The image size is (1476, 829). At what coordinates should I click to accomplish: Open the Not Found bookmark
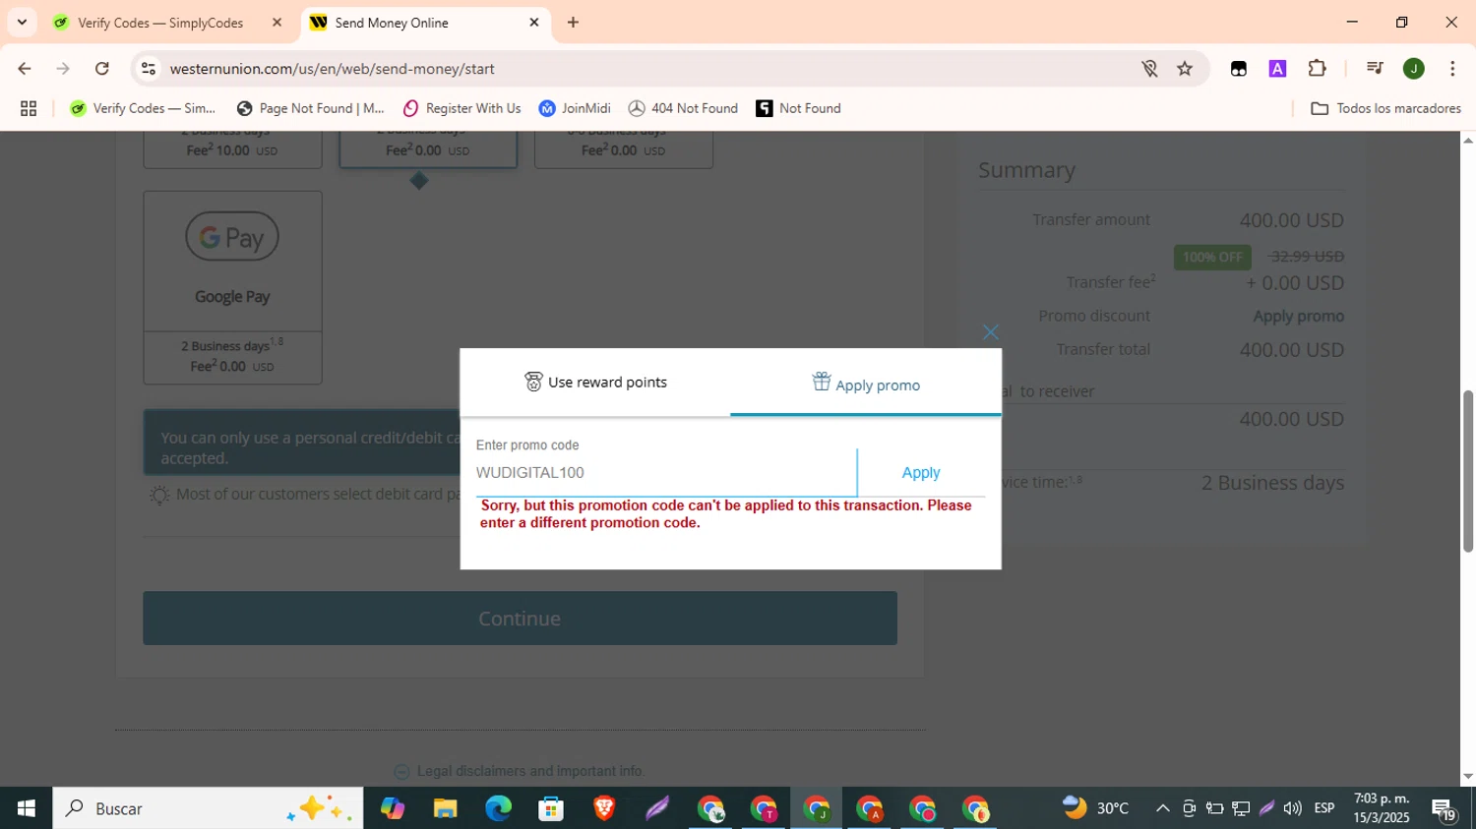tap(798, 108)
